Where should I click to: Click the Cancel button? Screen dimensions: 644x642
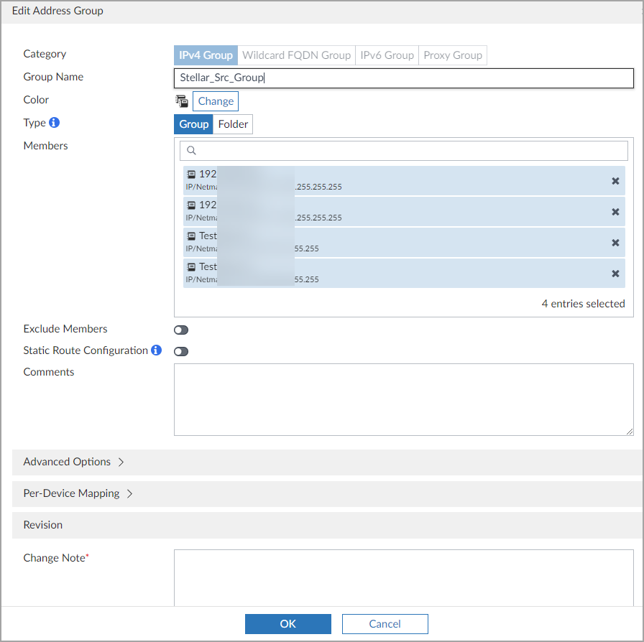coord(385,624)
